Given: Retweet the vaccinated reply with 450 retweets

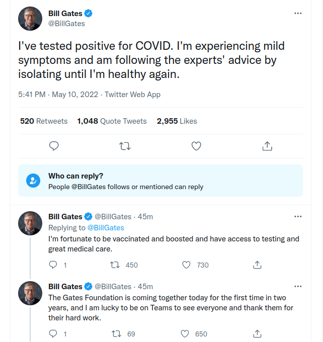Looking at the screenshot, I should tap(115, 265).
